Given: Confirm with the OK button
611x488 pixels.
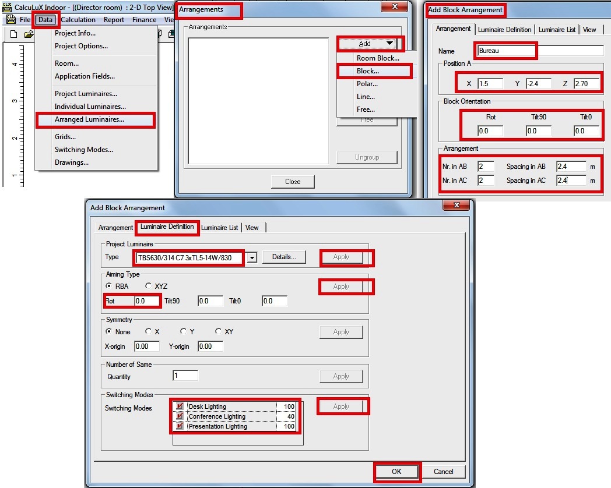Looking at the screenshot, I should (x=397, y=472).
